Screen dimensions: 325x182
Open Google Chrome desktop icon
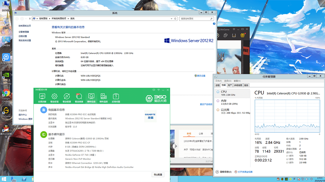(x=6, y=96)
